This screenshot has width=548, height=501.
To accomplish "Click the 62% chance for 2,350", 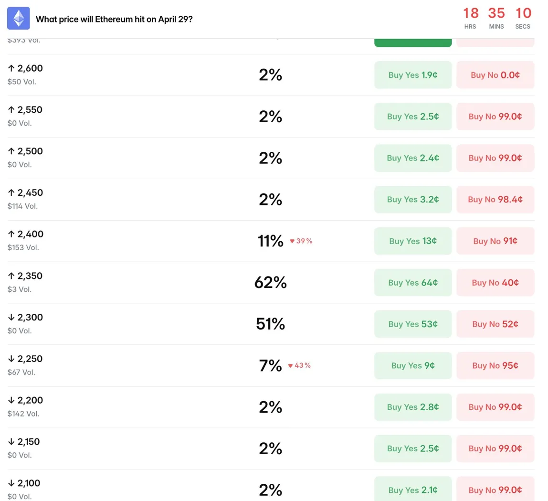I will pyautogui.click(x=270, y=283).
